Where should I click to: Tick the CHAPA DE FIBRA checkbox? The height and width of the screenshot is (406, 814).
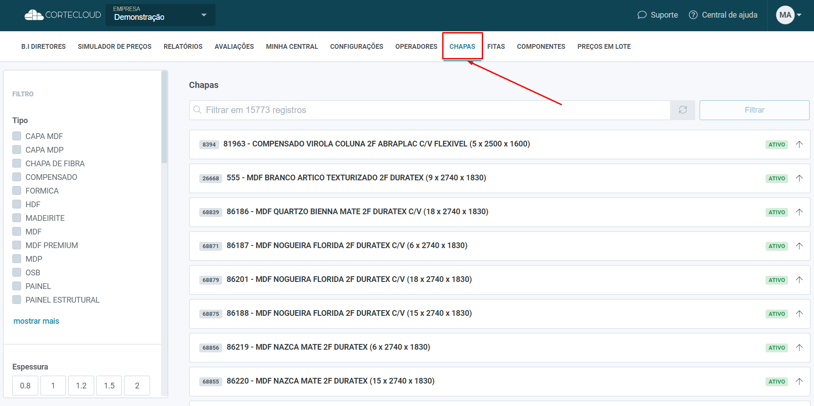coord(17,163)
